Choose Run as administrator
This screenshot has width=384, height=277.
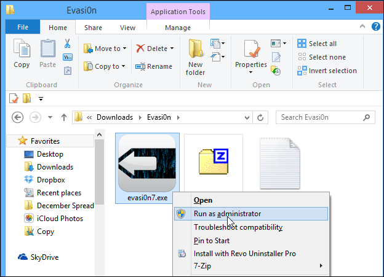(x=251, y=214)
